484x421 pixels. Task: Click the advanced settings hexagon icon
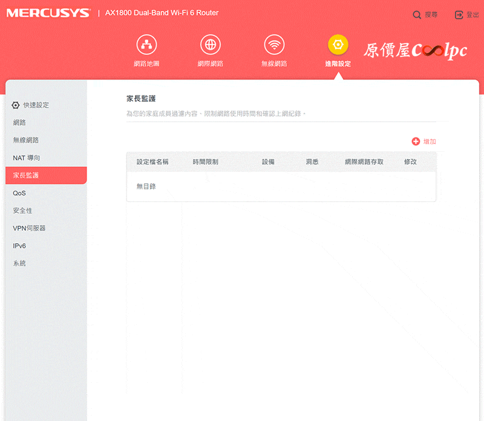point(338,45)
